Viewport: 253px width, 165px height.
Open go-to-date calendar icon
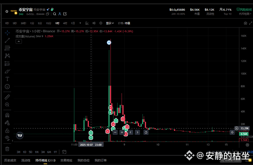click(x=64, y=152)
